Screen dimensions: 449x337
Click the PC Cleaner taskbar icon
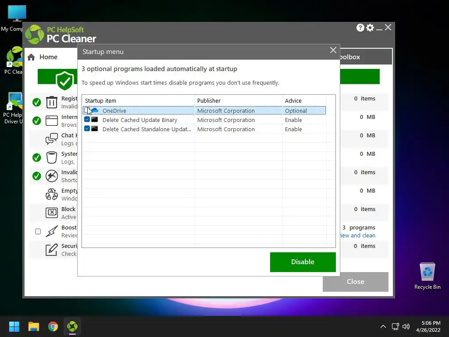[x=72, y=326]
